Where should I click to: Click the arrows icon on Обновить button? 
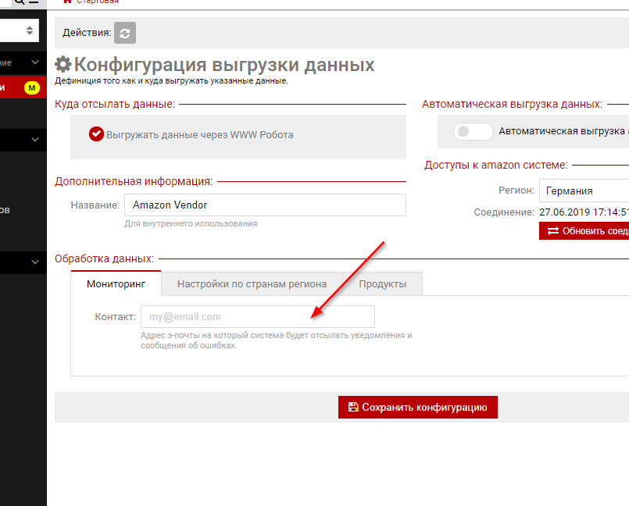point(553,231)
